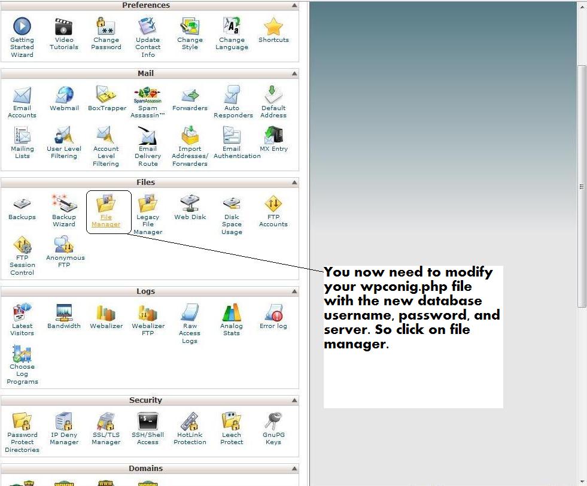Collapse the Mail section

(294, 74)
